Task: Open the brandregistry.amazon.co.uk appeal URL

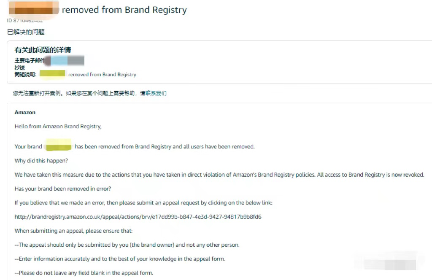Action: [138, 217]
